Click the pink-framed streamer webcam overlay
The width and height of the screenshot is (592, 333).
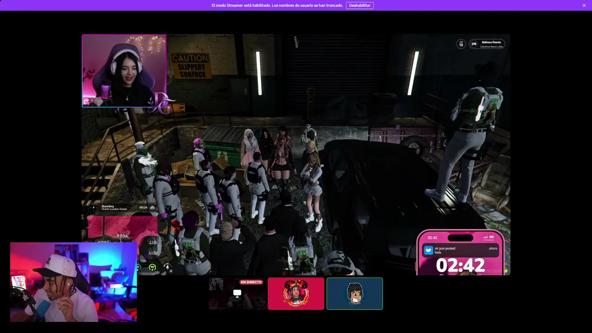[124, 71]
